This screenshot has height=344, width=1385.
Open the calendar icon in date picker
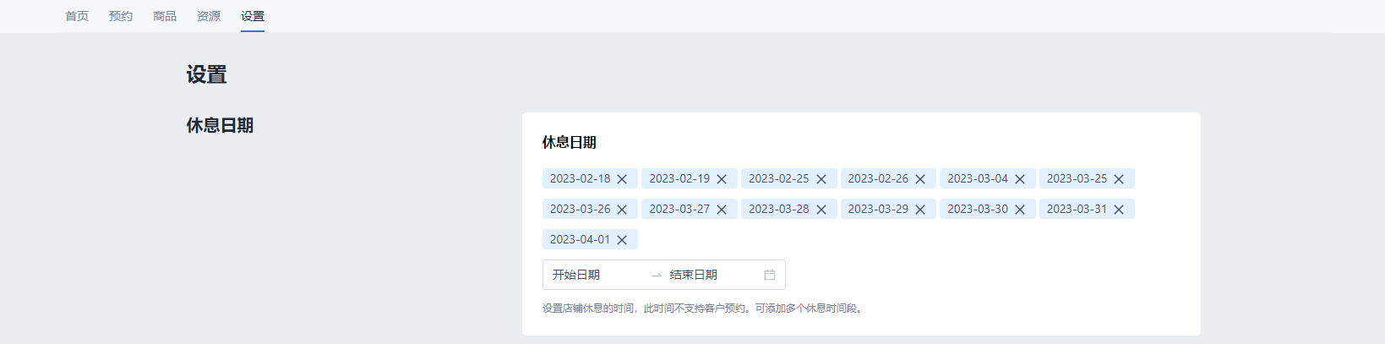point(770,275)
